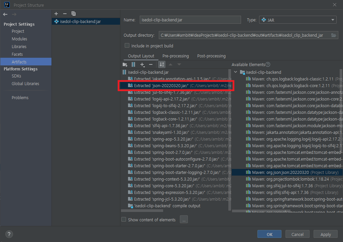343x242 pixels.
Task: Select Extracted 'slf4j-api-1.7.36.jar/' row
Action: pyautogui.click(x=176, y=126)
